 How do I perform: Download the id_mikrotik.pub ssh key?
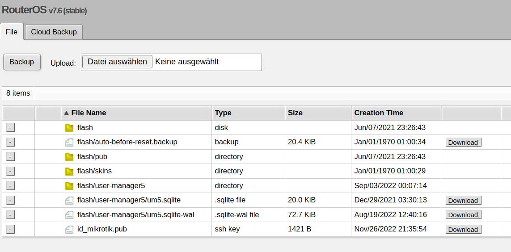point(463,229)
